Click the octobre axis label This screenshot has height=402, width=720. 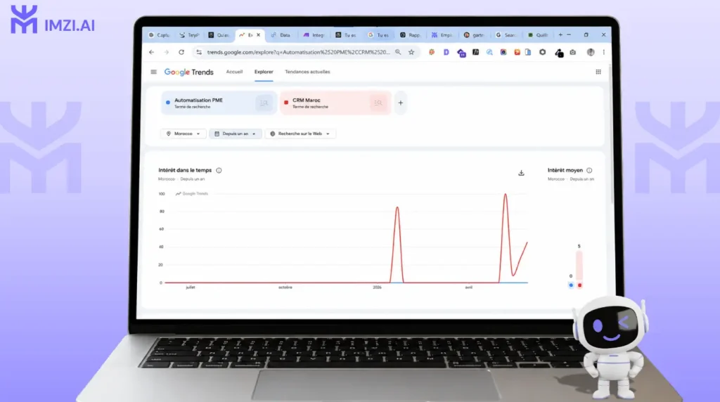(285, 287)
